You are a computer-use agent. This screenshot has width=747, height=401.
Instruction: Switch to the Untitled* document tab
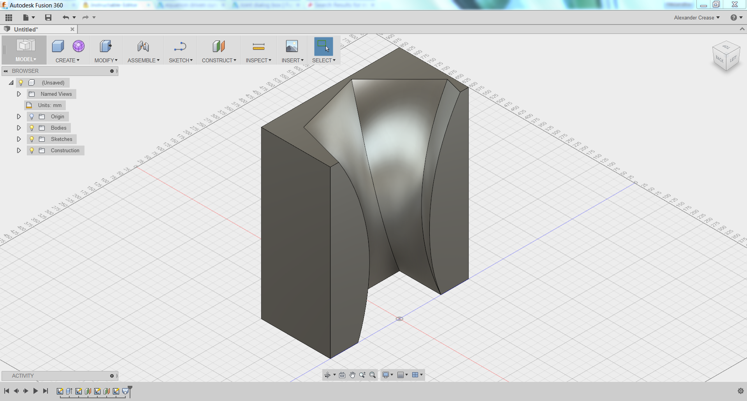26,29
